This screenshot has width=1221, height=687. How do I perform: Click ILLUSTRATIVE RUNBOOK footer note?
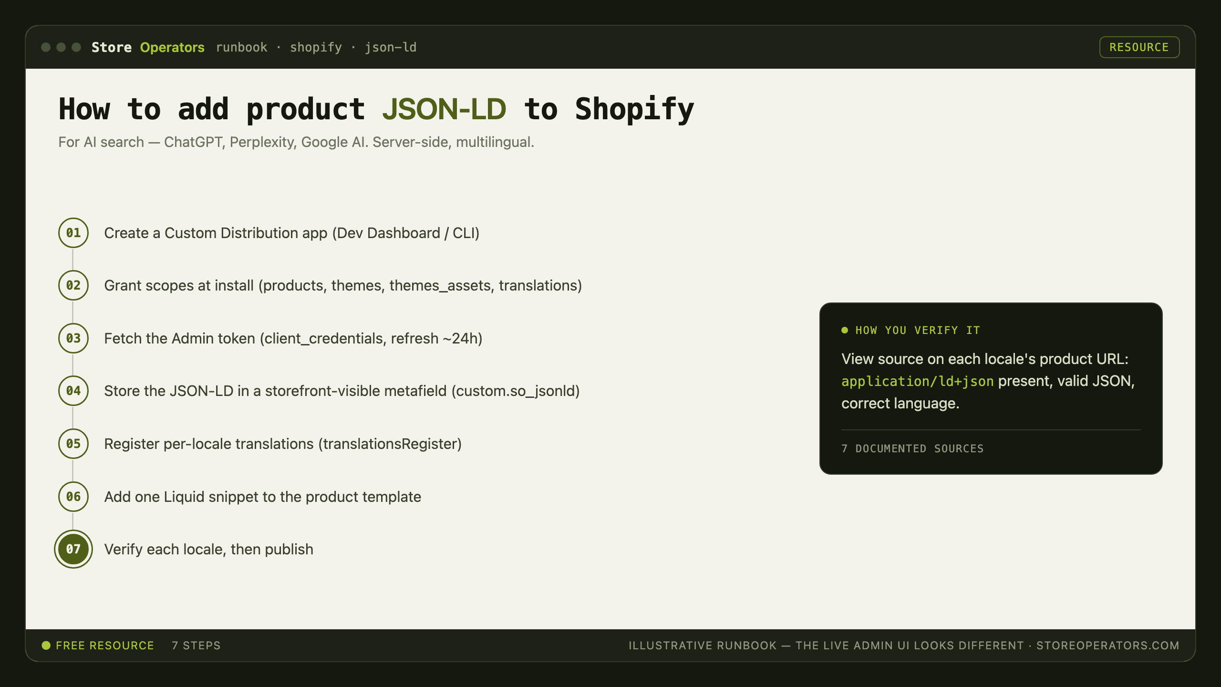coord(826,645)
